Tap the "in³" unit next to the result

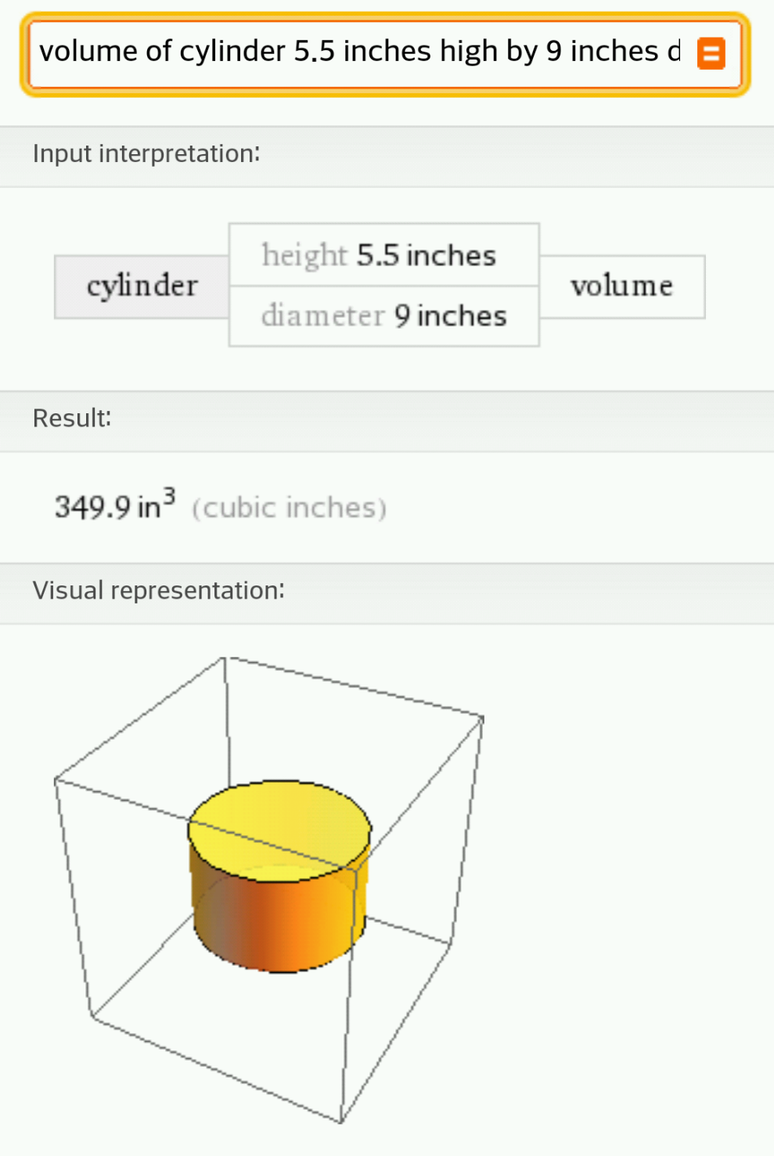pos(156,506)
